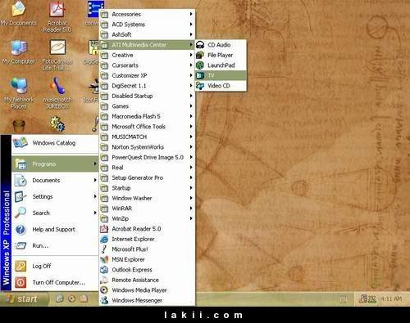Select the musicmatch JUKEBOX desktop icon
Screen dimensions: 410x323
(x=57, y=92)
